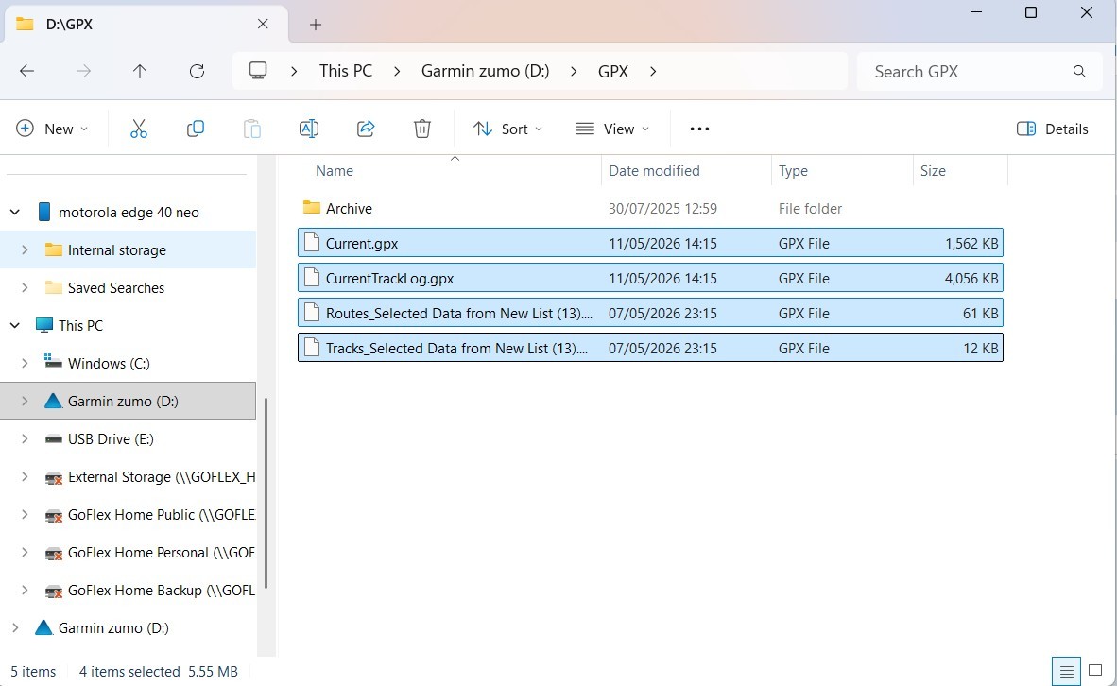Click the External Storage network drive icon
Screen dimensions: 1117x686
pyautogui.click(x=53, y=477)
